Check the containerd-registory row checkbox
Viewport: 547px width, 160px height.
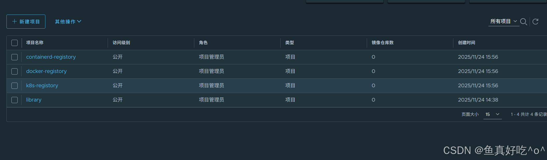pyautogui.click(x=15, y=57)
